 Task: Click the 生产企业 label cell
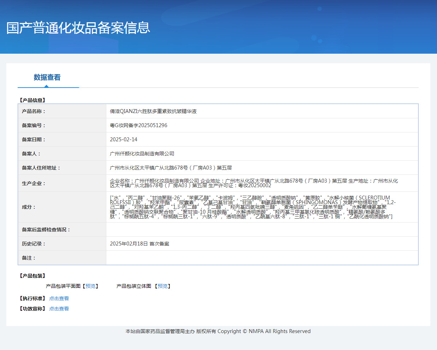[62, 183]
